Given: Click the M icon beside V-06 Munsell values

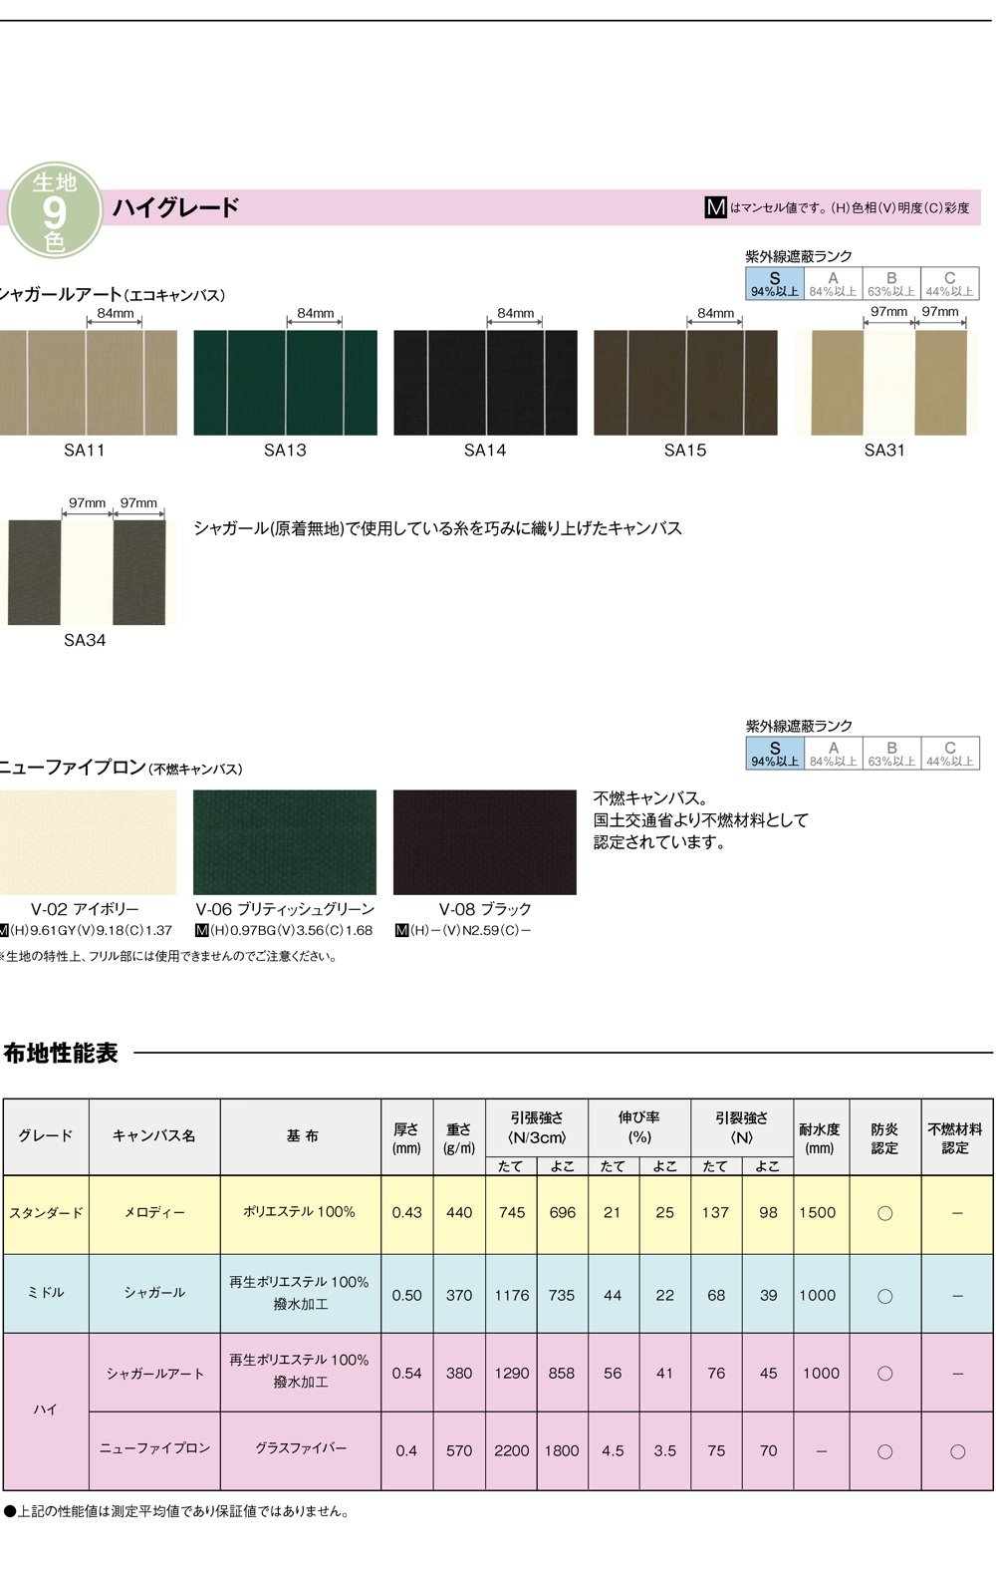Looking at the screenshot, I should click(x=201, y=930).
